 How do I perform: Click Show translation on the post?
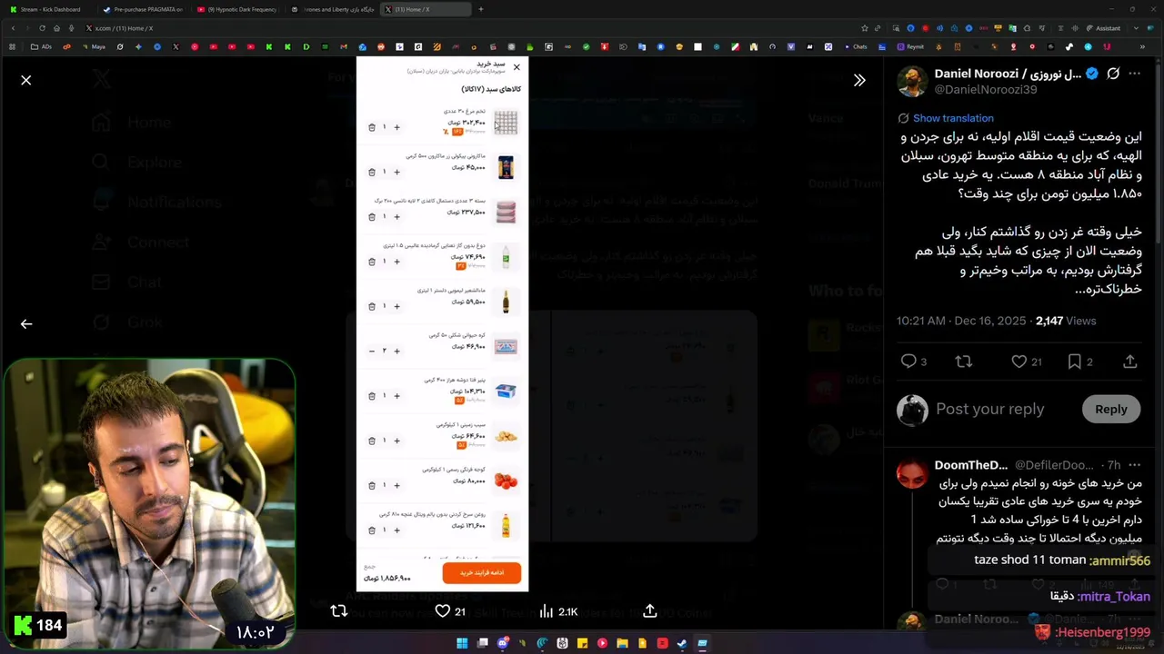953,118
